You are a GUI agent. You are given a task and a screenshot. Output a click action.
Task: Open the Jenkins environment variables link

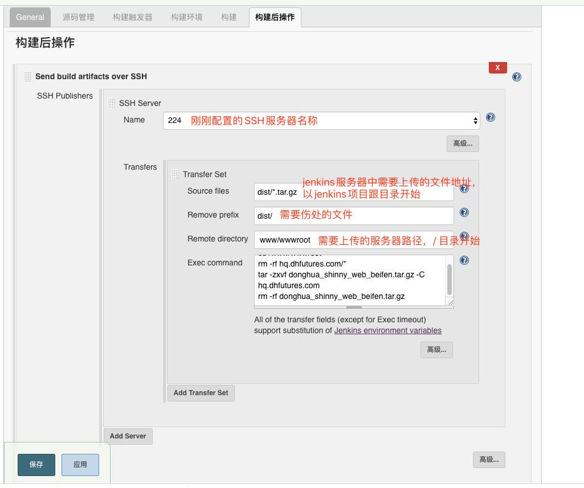pyautogui.click(x=388, y=330)
